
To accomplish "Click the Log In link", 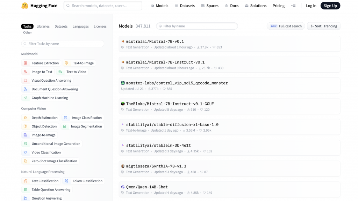I will [311, 6].
